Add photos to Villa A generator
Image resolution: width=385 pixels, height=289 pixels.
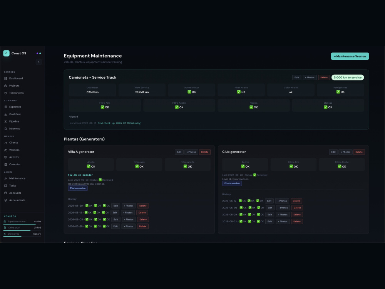click(x=191, y=152)
